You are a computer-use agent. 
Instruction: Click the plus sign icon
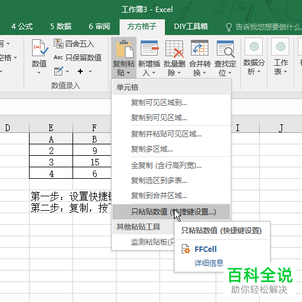tap(80, 71)
